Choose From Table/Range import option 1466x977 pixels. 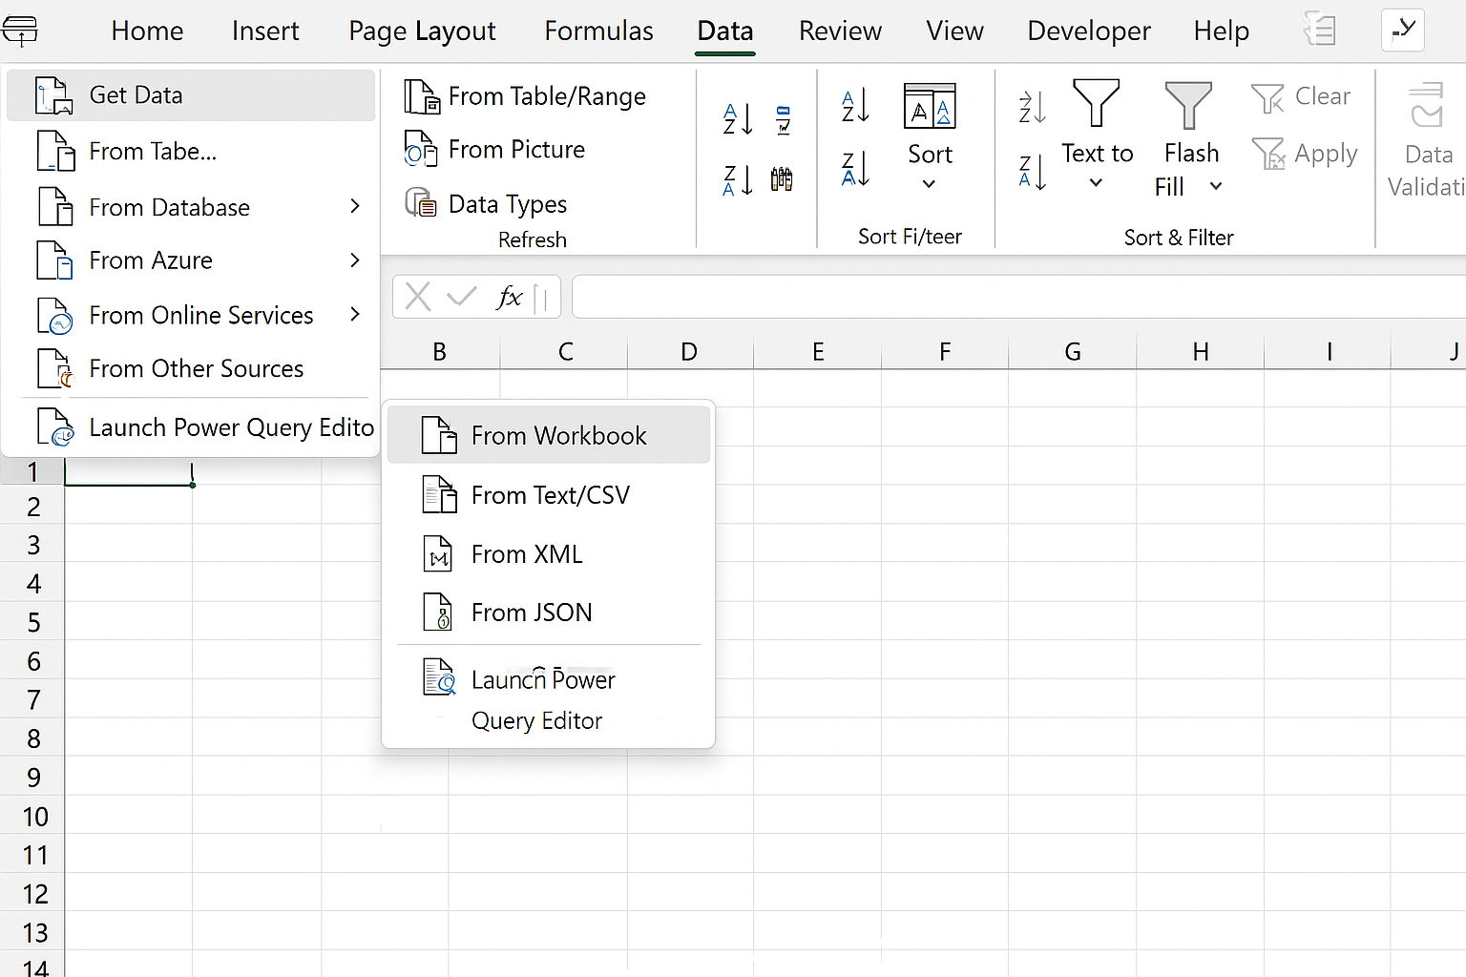pyautogui.click(x=525, y=96)
